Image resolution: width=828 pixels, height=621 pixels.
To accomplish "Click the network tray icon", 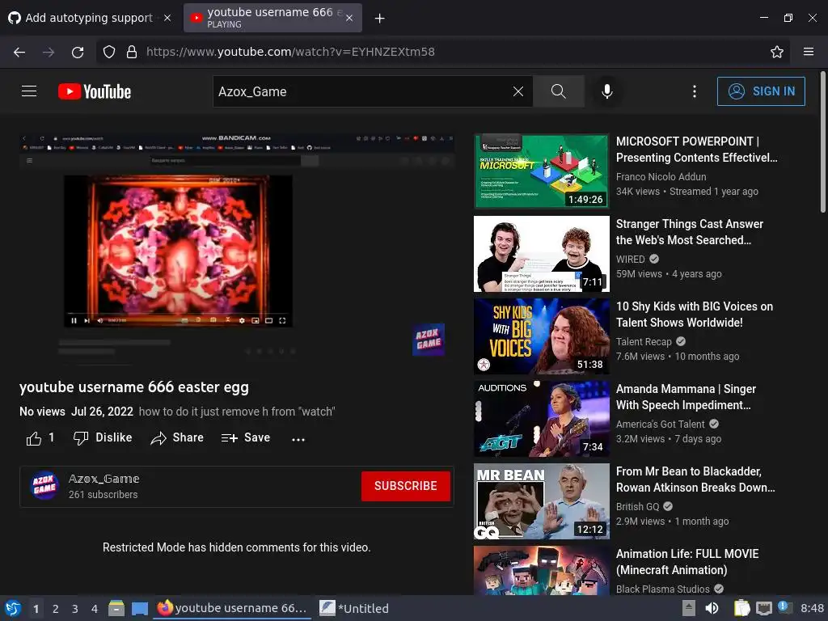I will [763, 608].
